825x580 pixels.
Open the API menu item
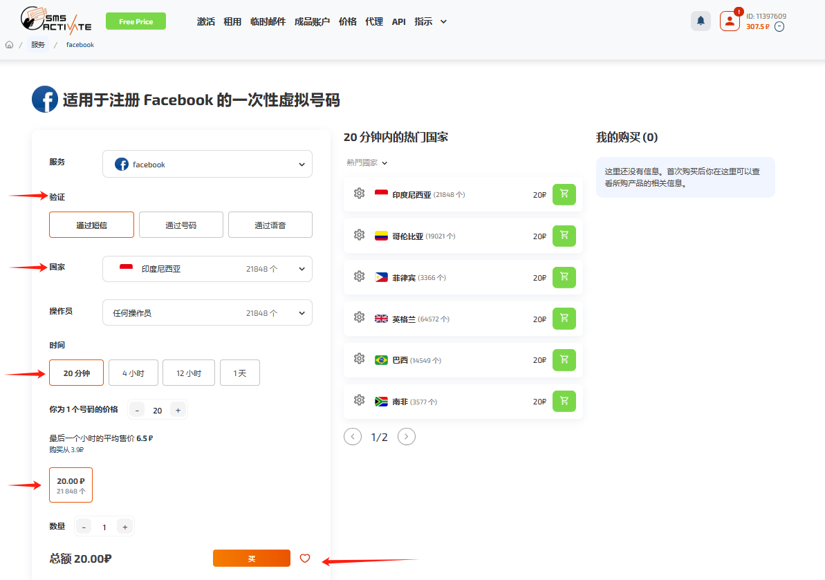coord(399,21)
